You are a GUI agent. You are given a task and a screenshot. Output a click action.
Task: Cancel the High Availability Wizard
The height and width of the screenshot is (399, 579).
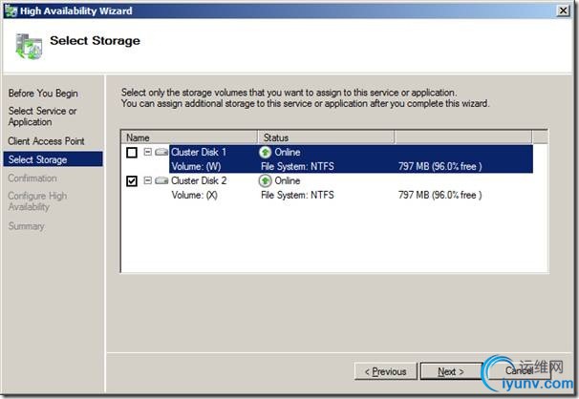pos(519,370)
